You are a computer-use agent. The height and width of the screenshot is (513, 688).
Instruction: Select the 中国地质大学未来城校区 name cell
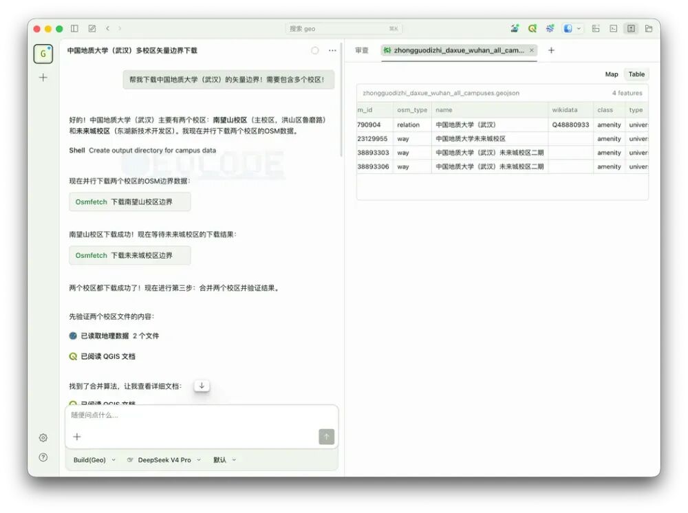click(490, 138)
